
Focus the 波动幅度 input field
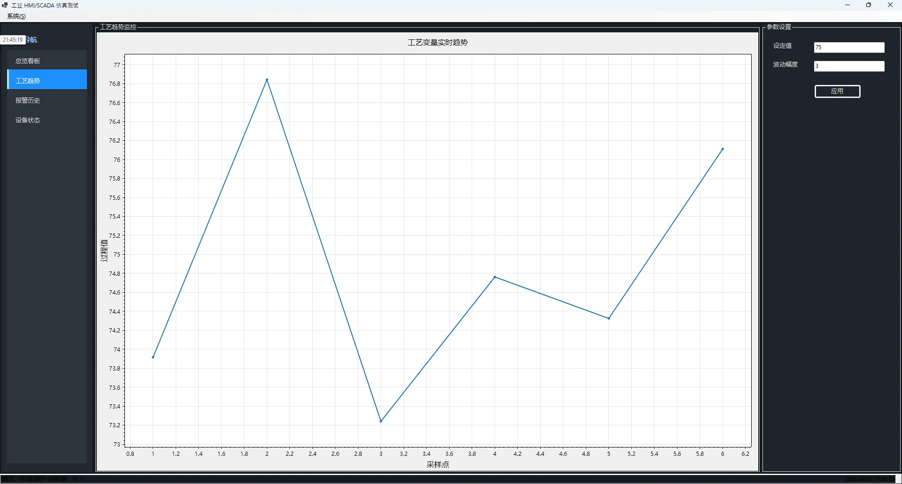point(848,66)
